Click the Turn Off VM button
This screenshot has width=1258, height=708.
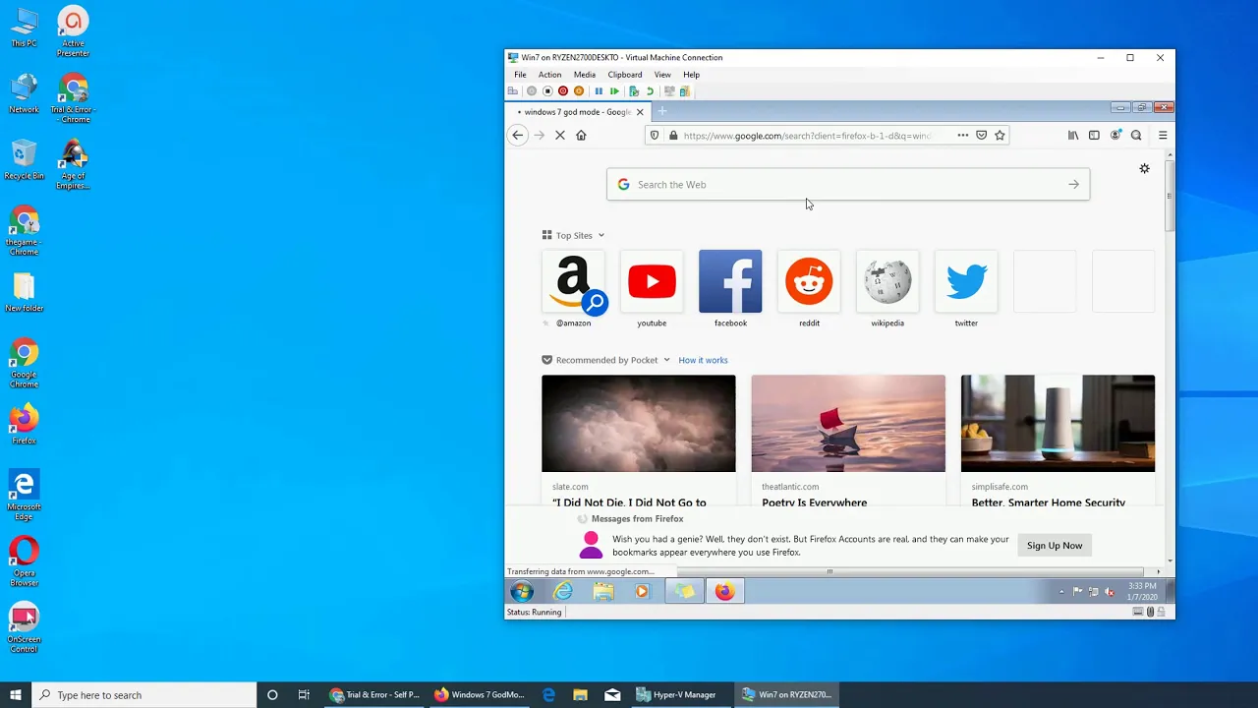[547, 91]
